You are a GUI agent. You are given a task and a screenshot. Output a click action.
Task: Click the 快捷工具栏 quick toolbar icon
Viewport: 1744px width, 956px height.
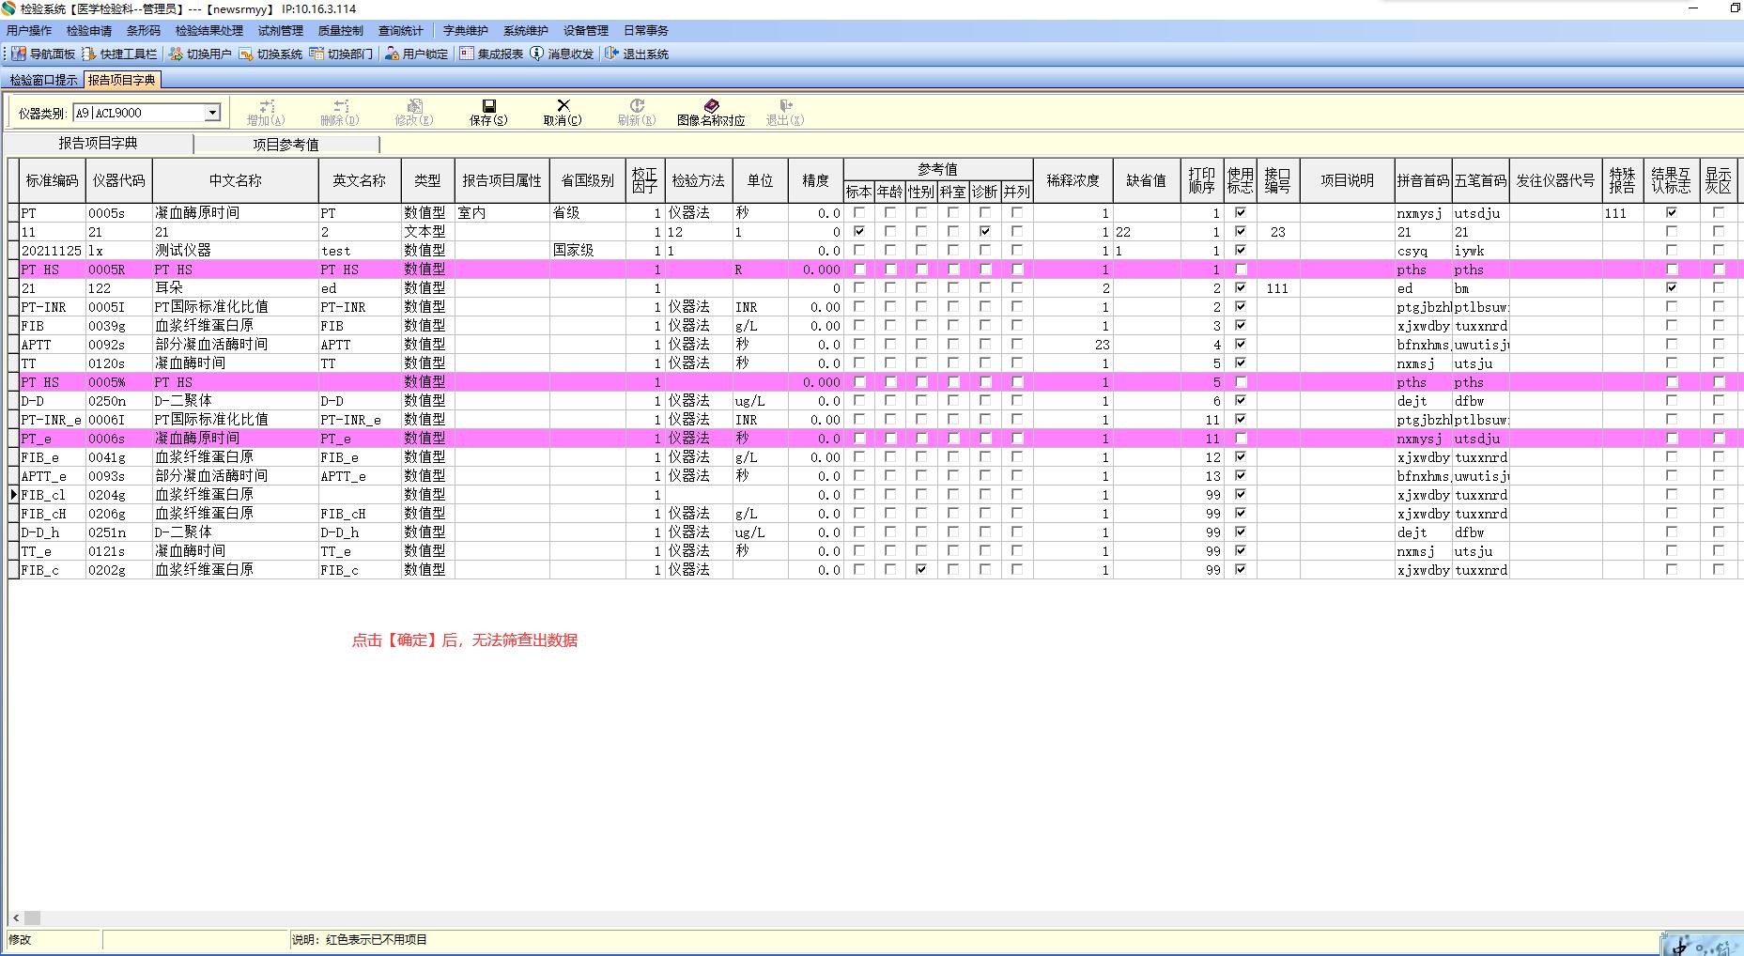point(89,54)
